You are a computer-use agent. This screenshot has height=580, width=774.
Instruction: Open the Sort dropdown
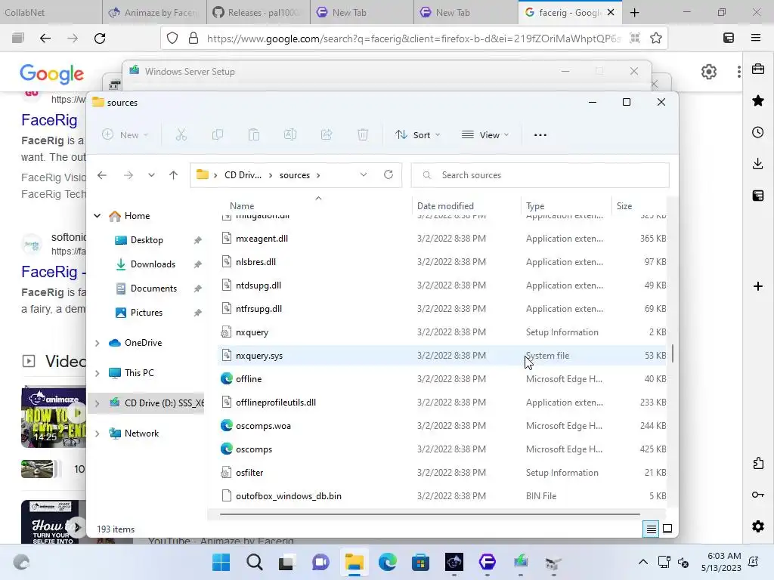(417, 134)
